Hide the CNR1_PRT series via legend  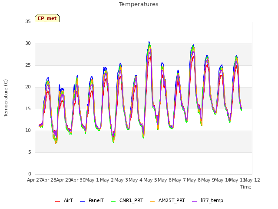tap(127, 200)
